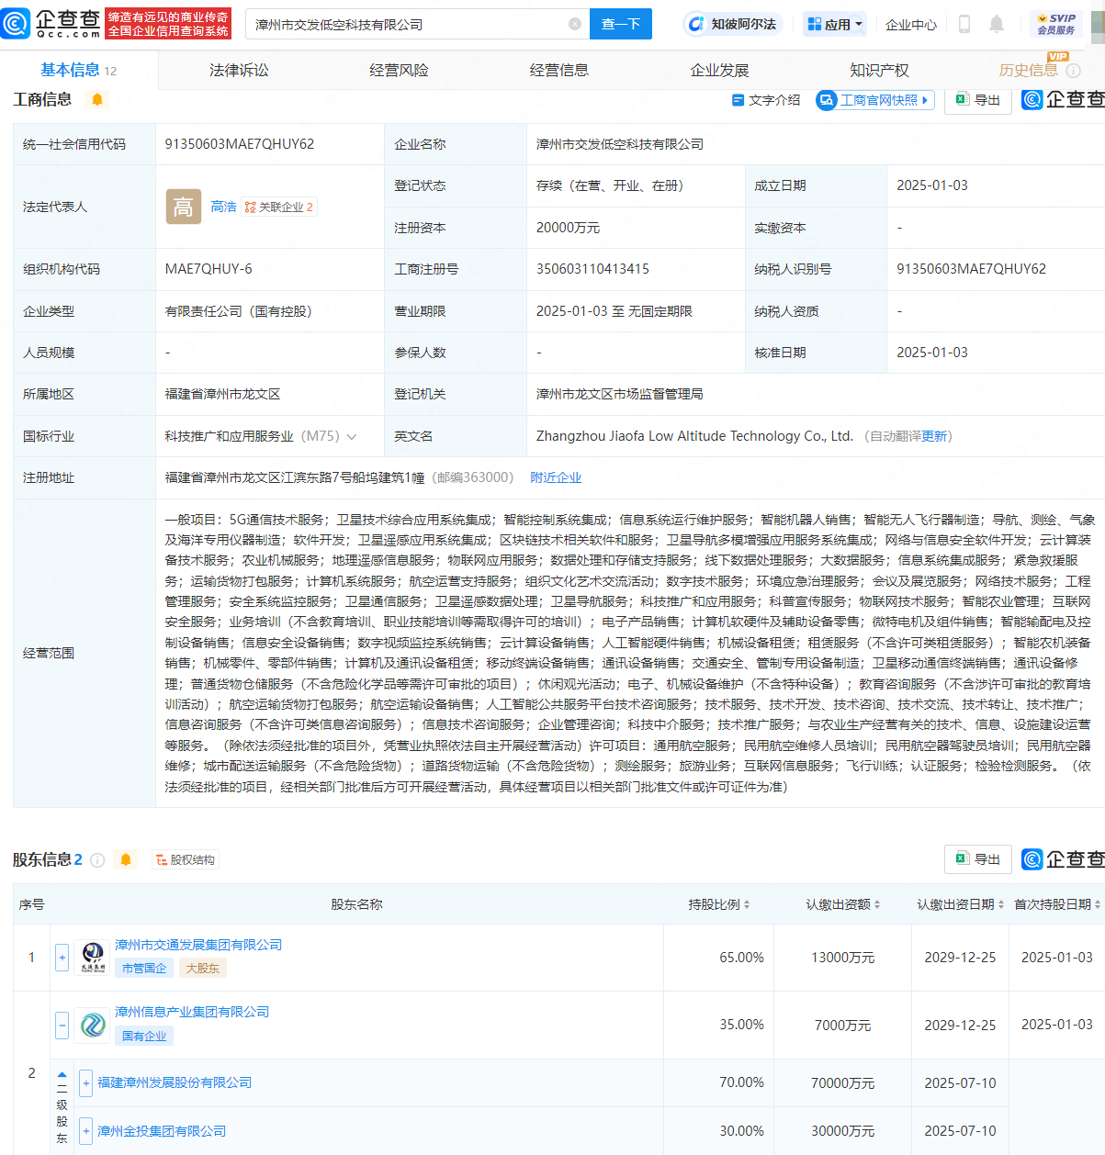This screenshot has width=1105, height=1155.
Task: Switch to the 法律诉讼 tab
Action: [x=239, y=70]
